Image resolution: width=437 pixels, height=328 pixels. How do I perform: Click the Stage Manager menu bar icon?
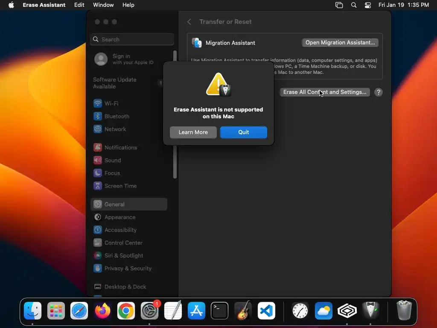pos(339,5)
